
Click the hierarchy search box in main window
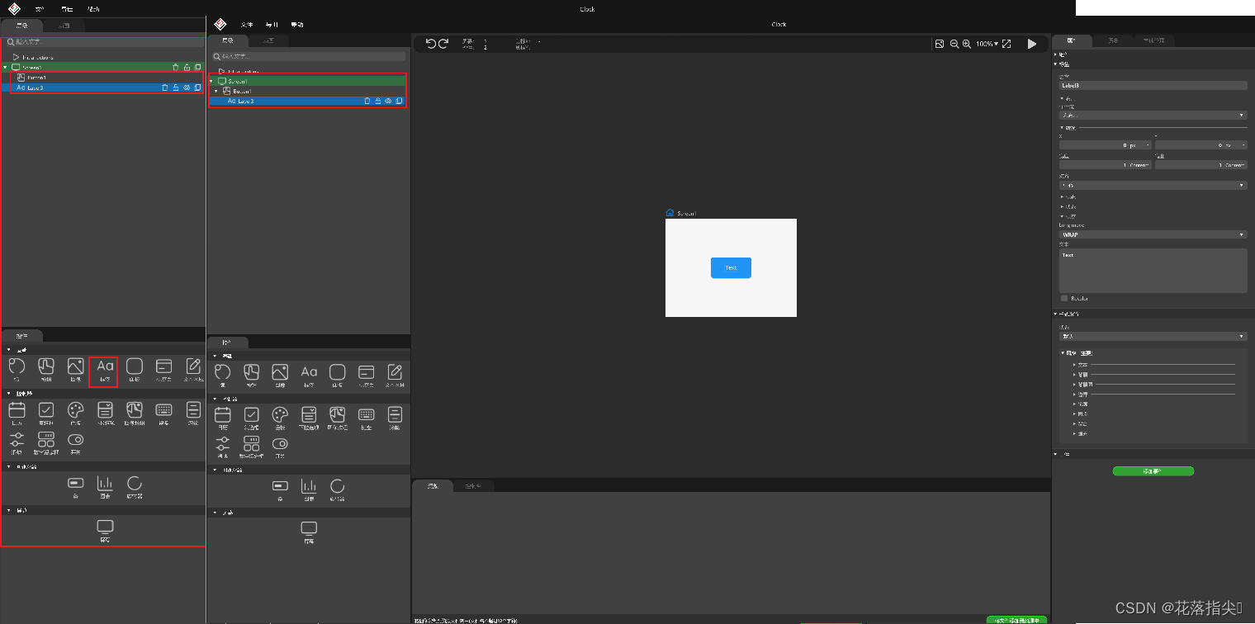pyautogui.click(x=309, y=57)
